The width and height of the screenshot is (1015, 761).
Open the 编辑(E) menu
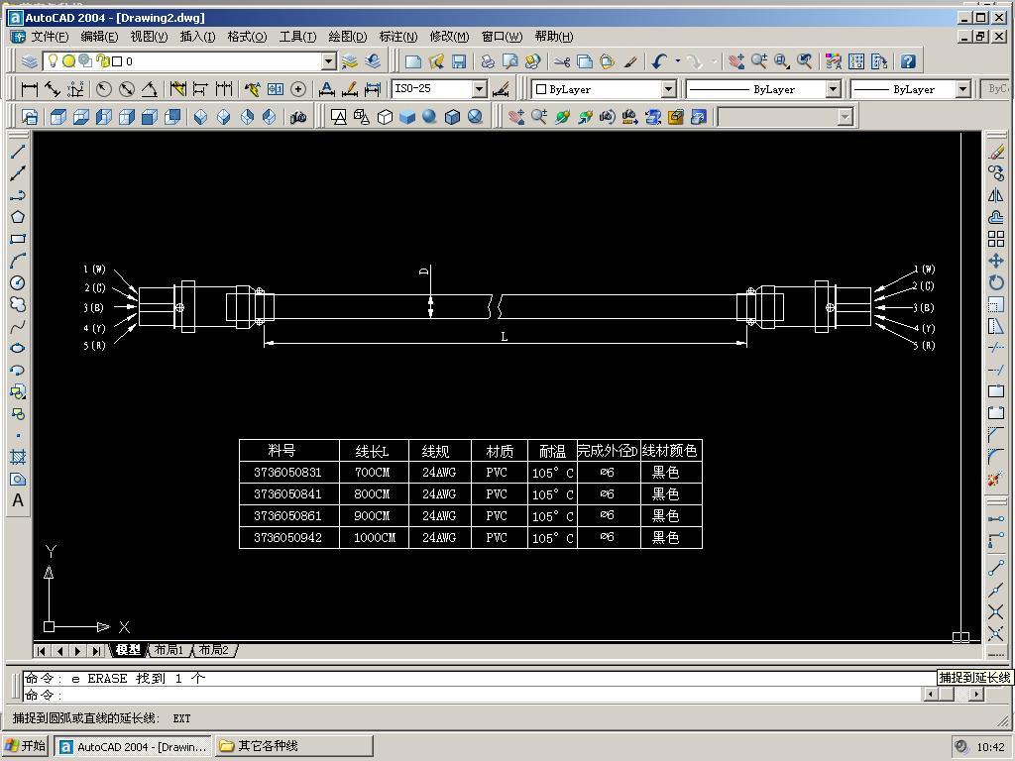tap(99, 37)
